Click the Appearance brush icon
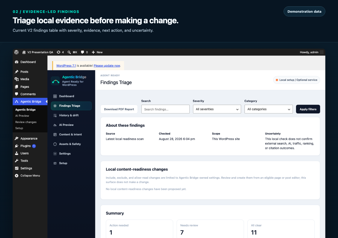338x238 pixels. click(17, 138)
